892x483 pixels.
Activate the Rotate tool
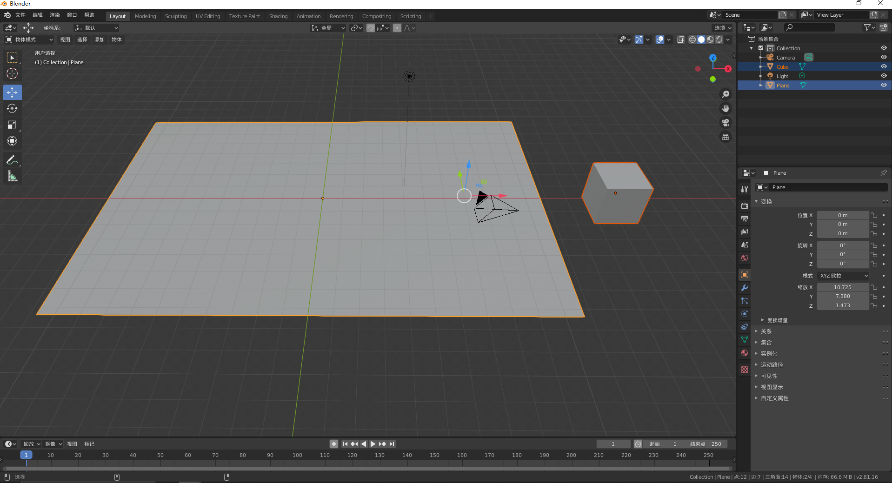click(12, 109)
